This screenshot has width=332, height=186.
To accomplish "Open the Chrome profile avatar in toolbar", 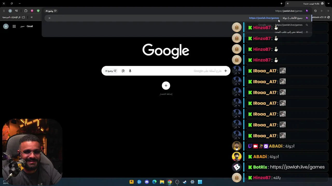I will tap(10, 11).
